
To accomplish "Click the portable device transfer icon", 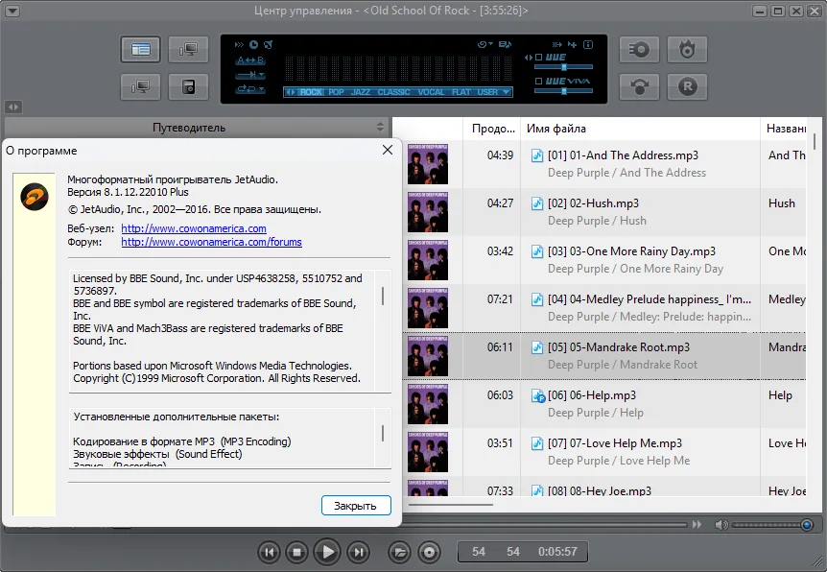I will 188,86.
